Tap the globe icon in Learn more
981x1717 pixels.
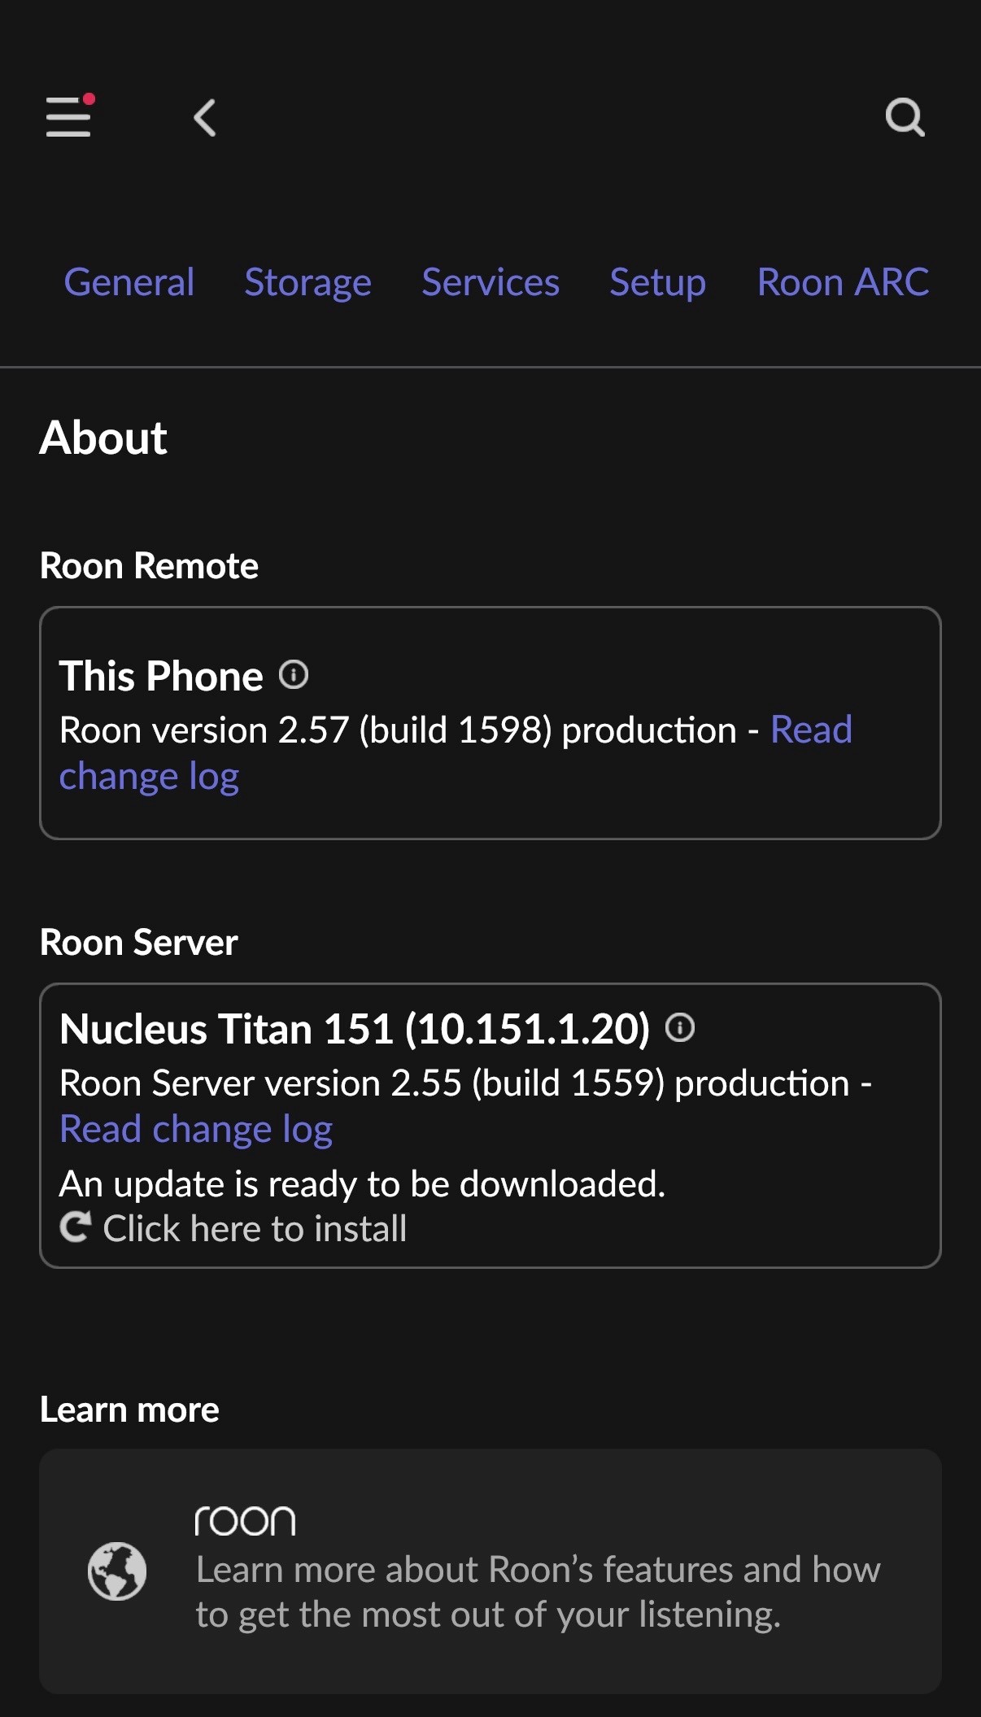117,1571
